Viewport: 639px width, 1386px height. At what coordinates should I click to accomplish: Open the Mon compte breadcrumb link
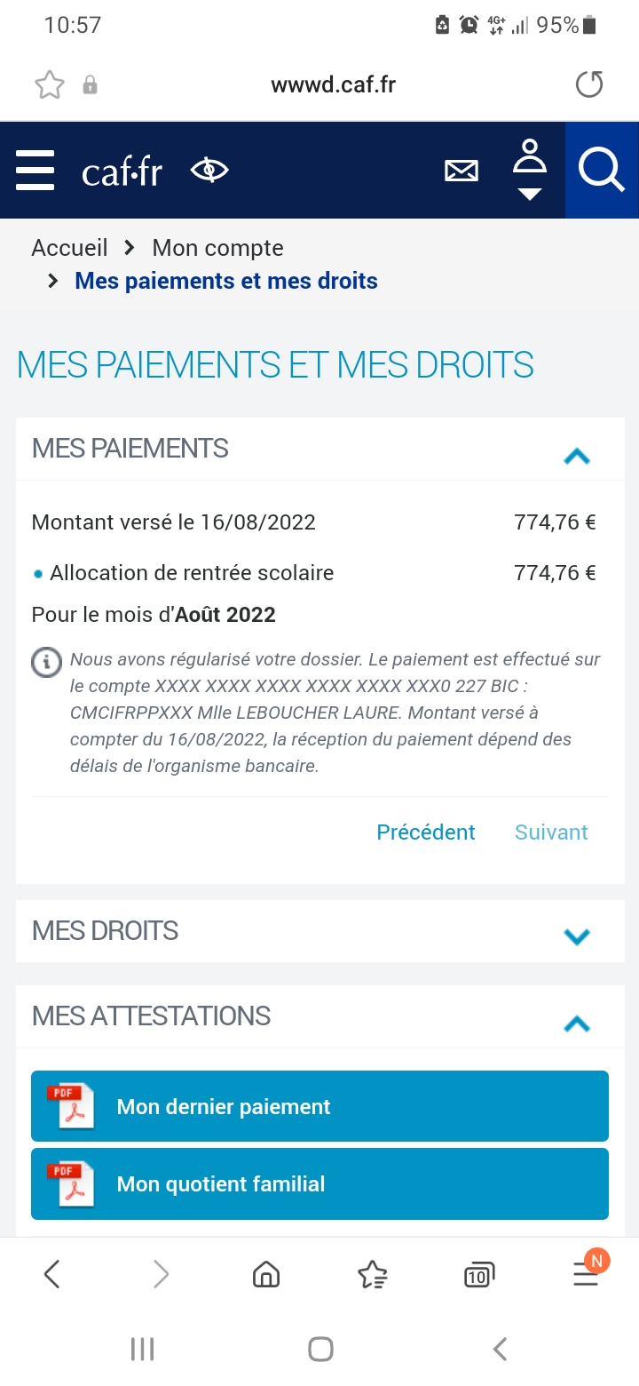click(217, 248)
